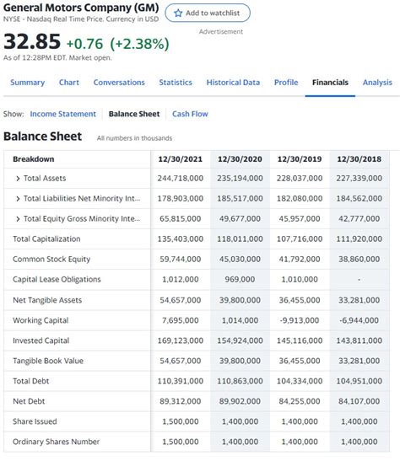Click the 12/30/2021 column header
The image size is (400, 461).
pyautogui.click(x=181, y=159)
